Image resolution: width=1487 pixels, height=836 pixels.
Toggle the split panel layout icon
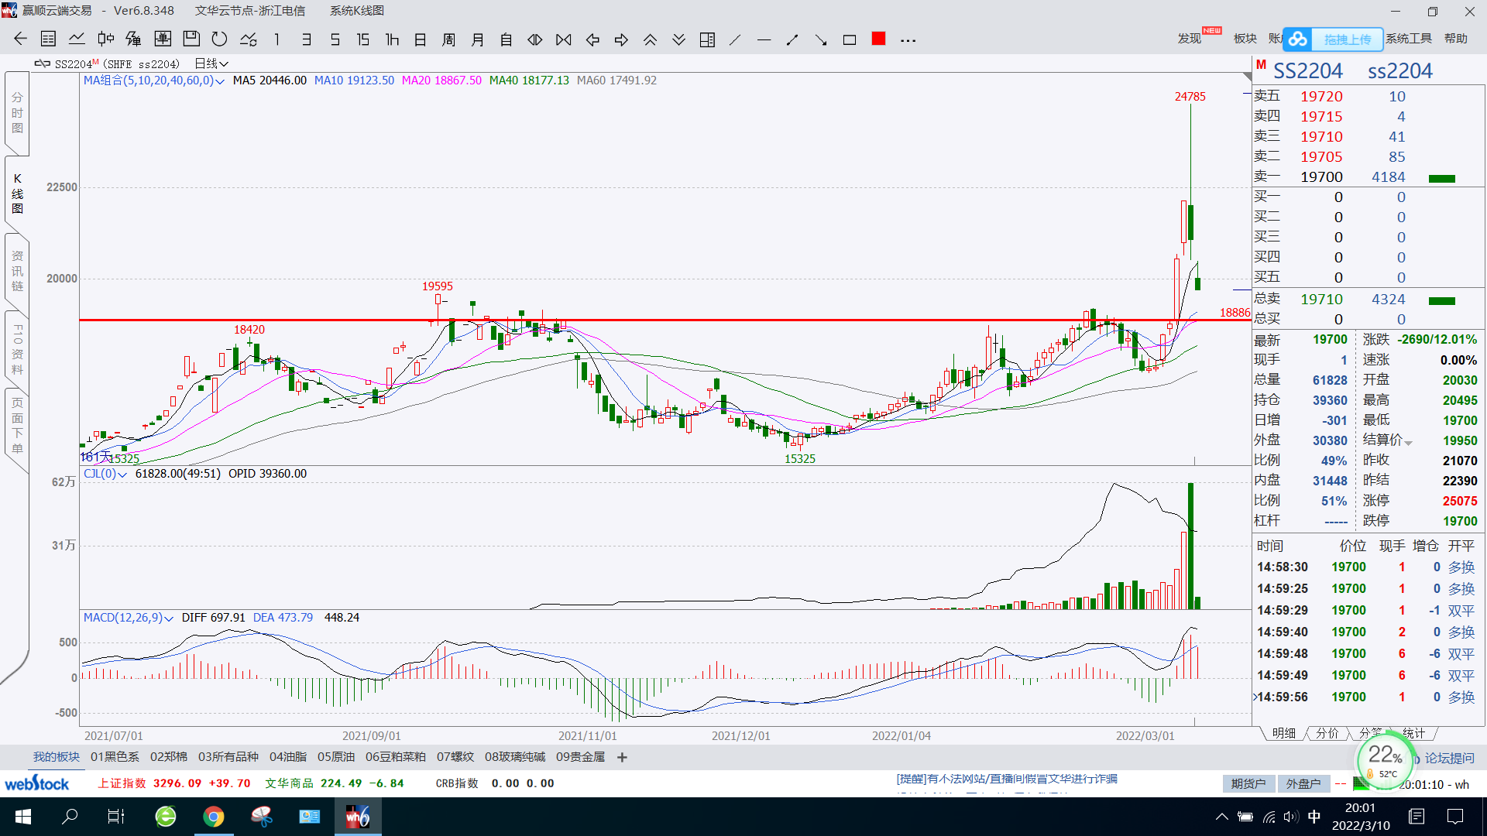tap(707, 39)
